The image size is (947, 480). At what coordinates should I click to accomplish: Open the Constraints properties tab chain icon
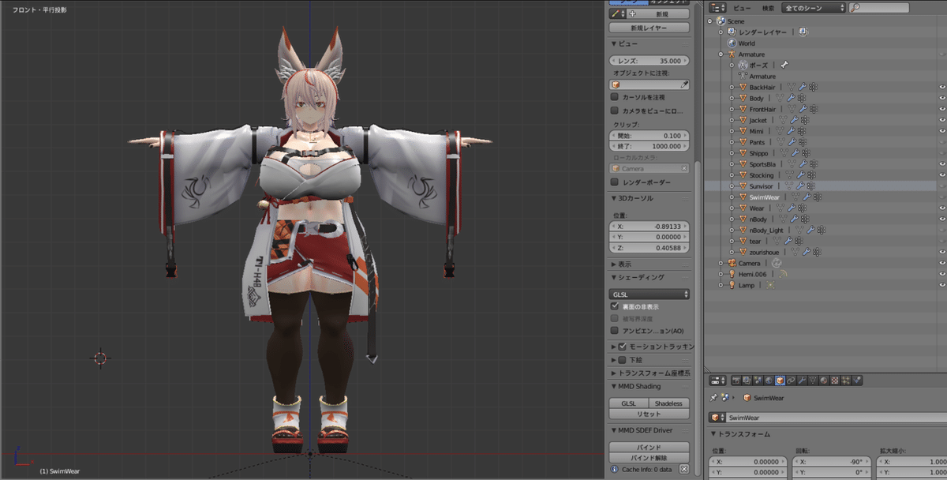point(791,381)
